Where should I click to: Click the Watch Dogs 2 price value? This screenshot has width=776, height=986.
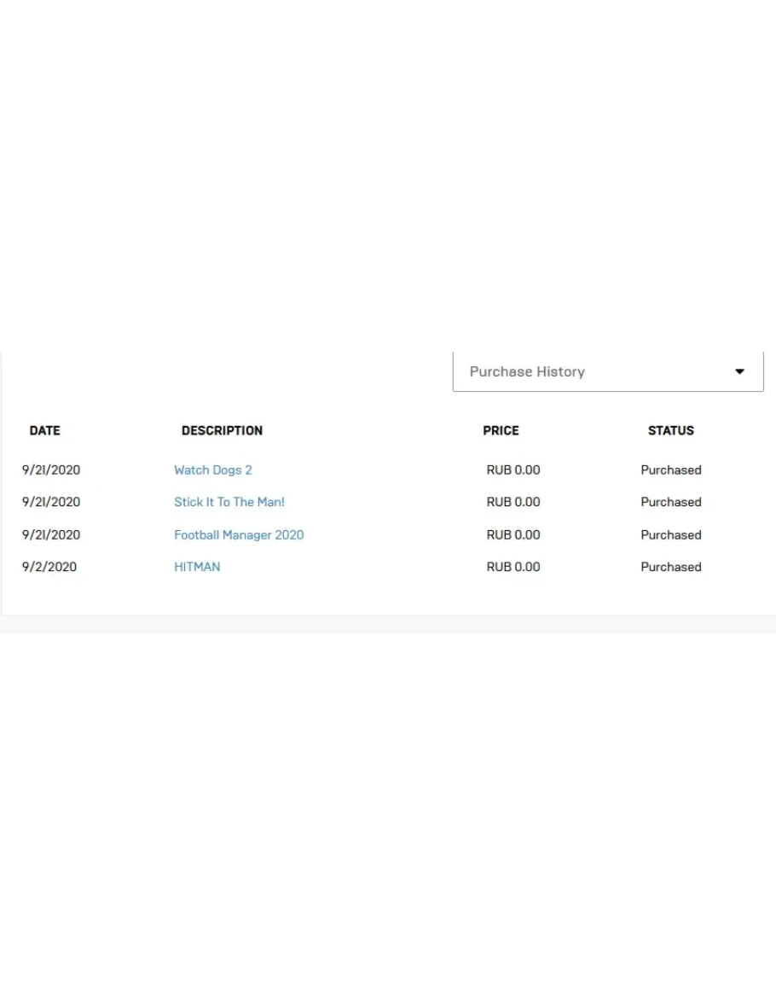pyautogui.click(x=513, y=470)
